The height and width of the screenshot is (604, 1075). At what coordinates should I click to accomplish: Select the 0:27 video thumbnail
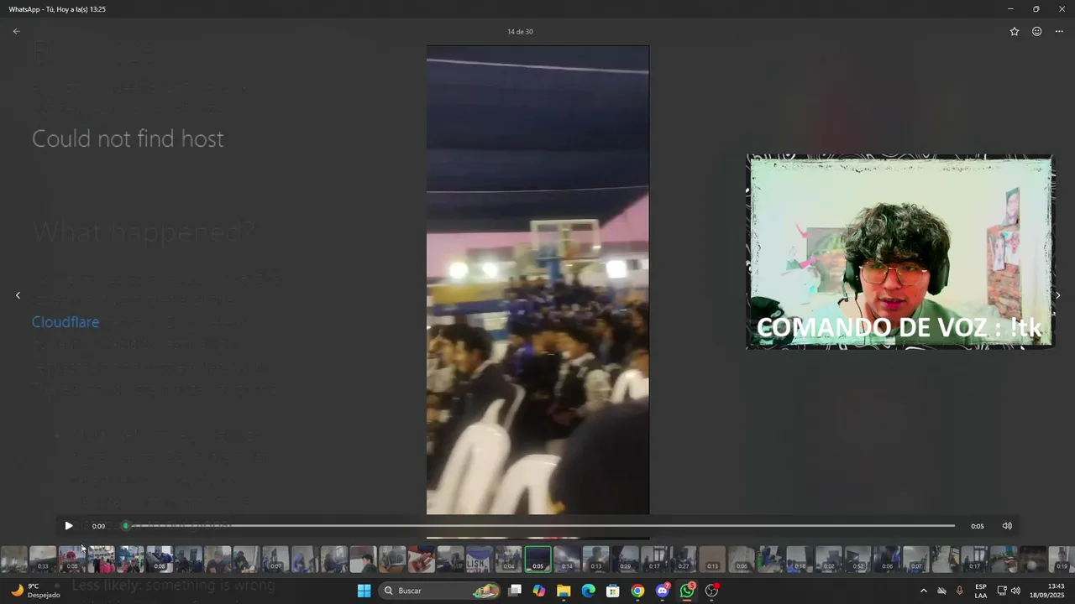[683, 559]
